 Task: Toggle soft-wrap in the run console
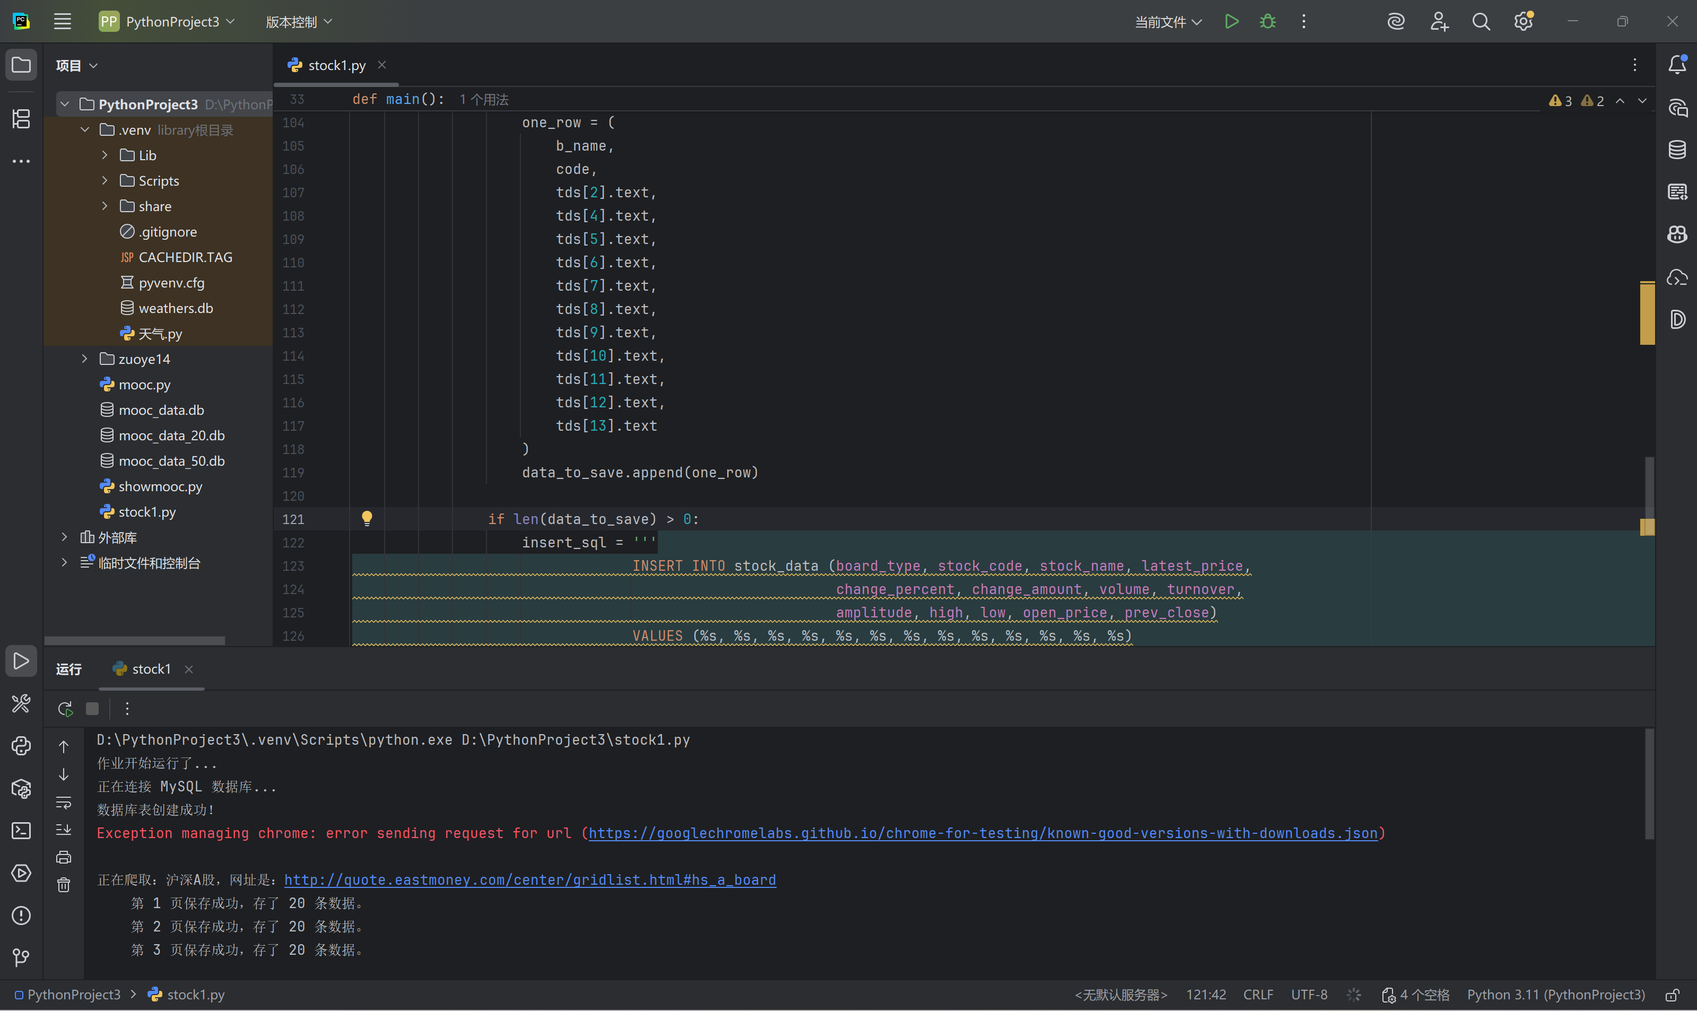63,802
